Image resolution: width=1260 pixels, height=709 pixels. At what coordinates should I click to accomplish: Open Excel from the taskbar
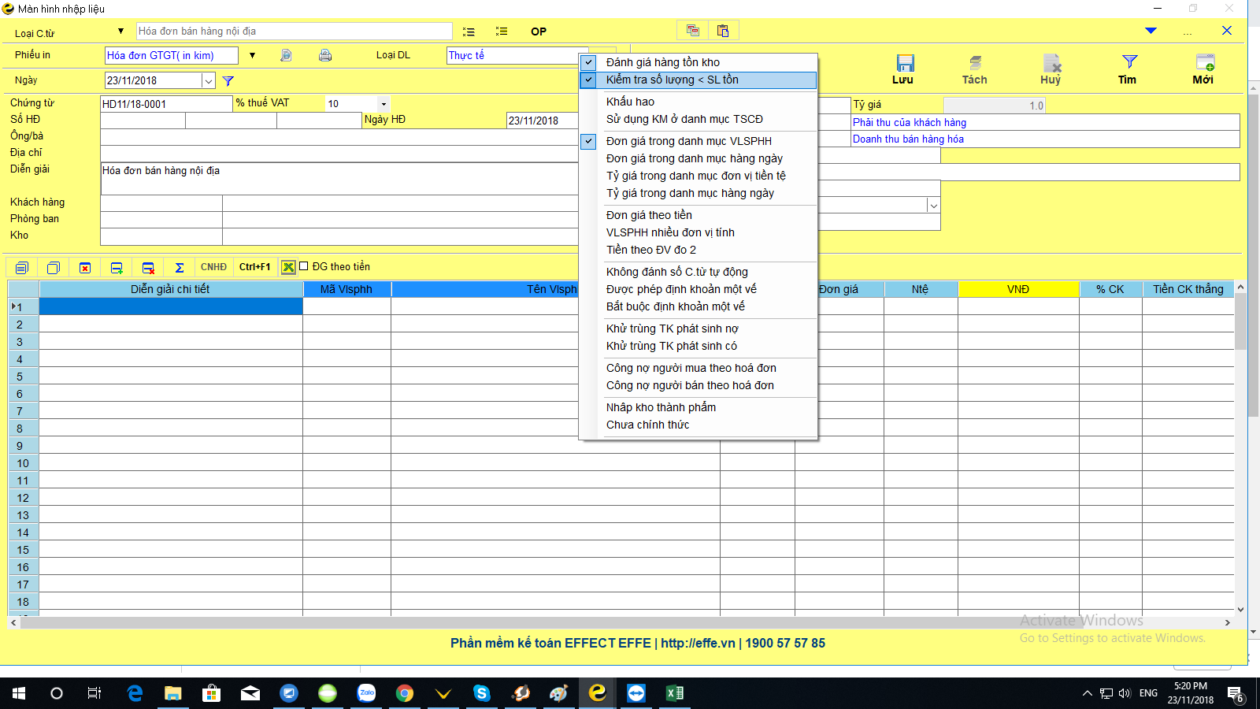click(675, 693)
